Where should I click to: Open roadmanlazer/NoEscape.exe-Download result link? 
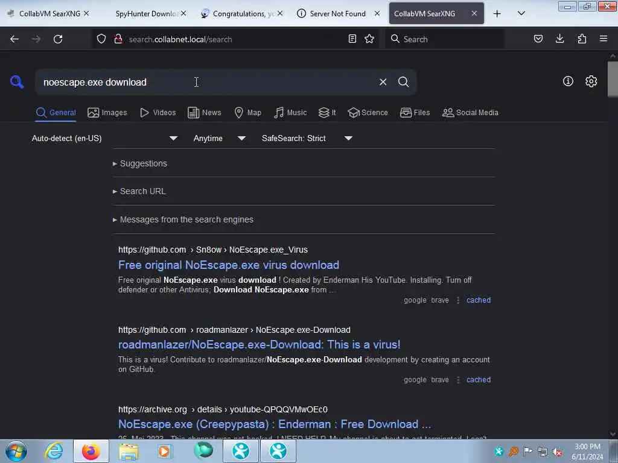tap(260, 344)
